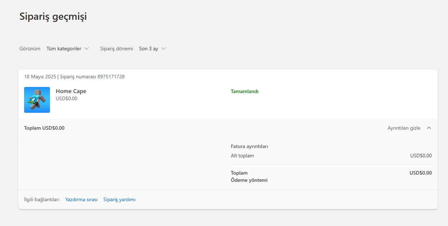Click the Görünüm filter label
This screenshot has width=448, height=226.
30,49
